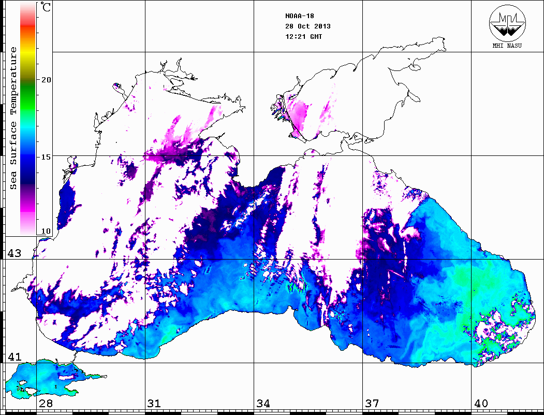
Task: Click the 15 value on temperature scale
Action: pyautogui.click(x=46, y=156)
